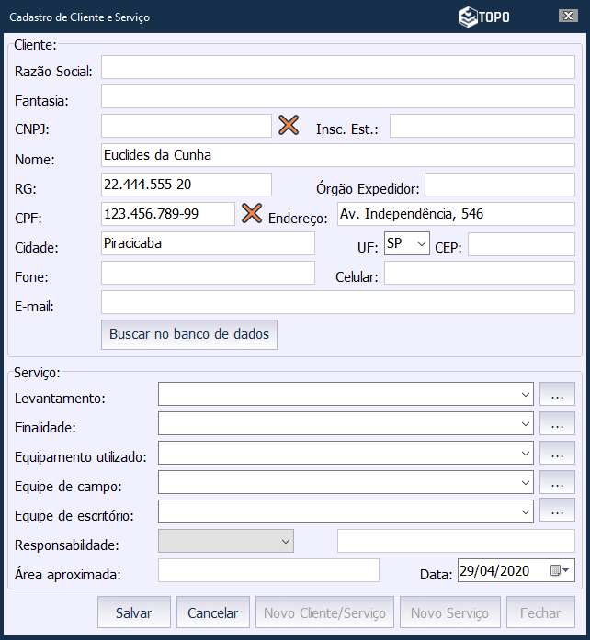Click Buscar no banco de dados button
The height and width of the screenshot is (640, 590).
point(189,334)
